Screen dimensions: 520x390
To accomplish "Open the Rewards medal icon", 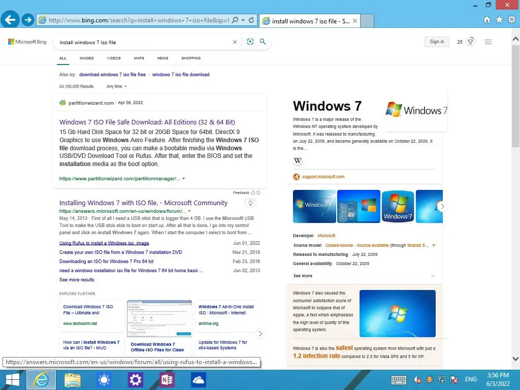I will coord(470,42).
